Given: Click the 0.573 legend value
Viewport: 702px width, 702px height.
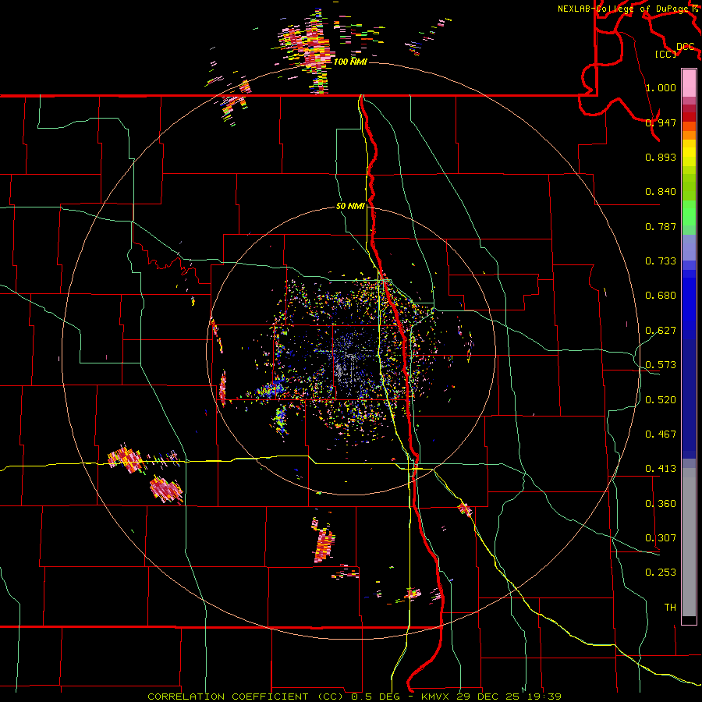Looking at the screenshot, I should tap(661, 365).
